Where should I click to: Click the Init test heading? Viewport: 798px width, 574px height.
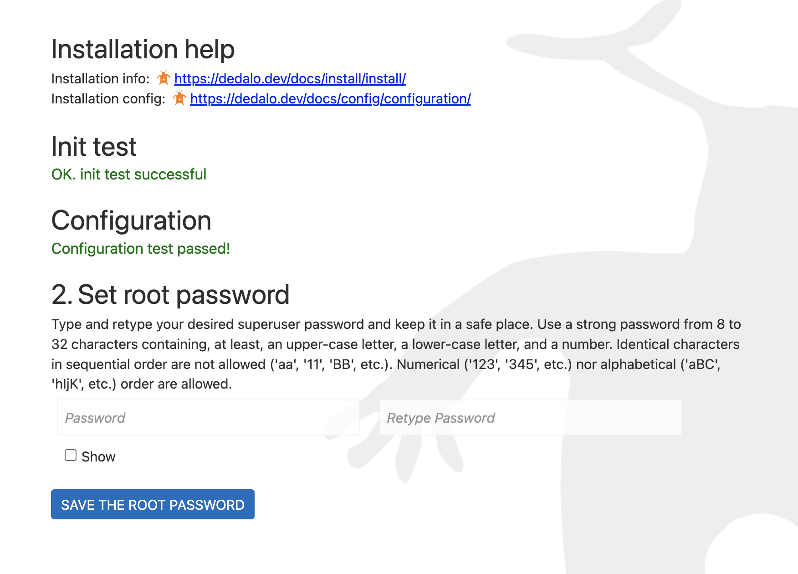pos(94,147)
